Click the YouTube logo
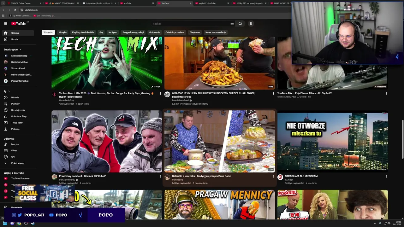Image resolution: width=404 pixels, height=227 pixels. pos(19,24)
